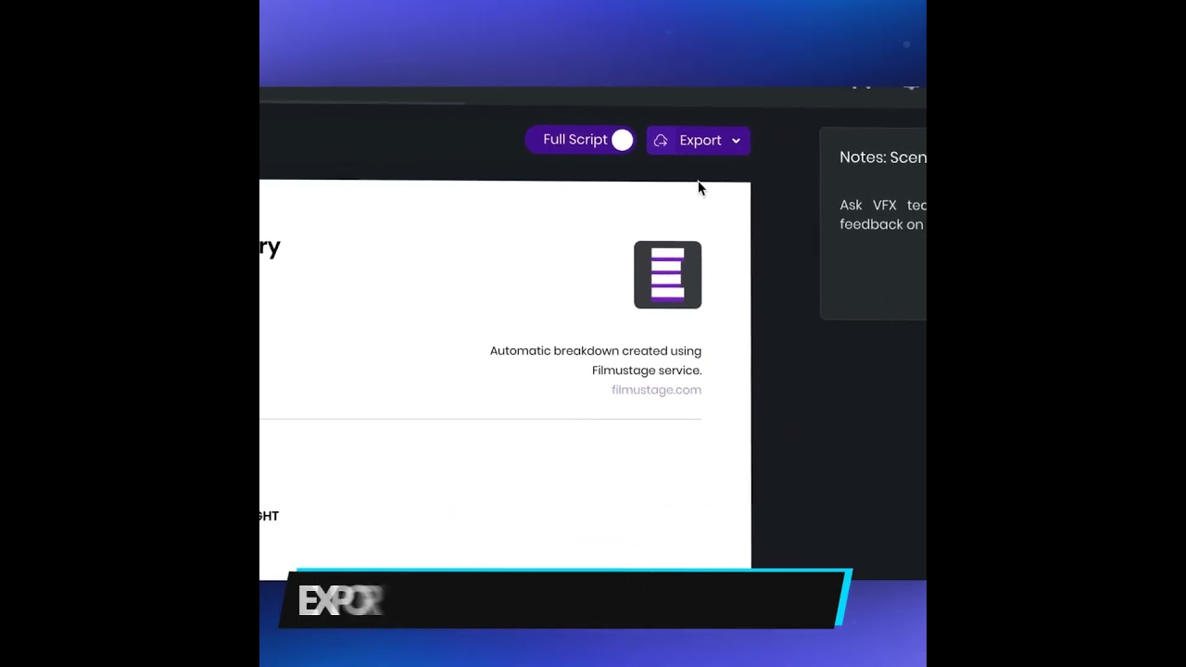Click the Notes: Scene panel heading
The image size is (1186, 667).
882,157
